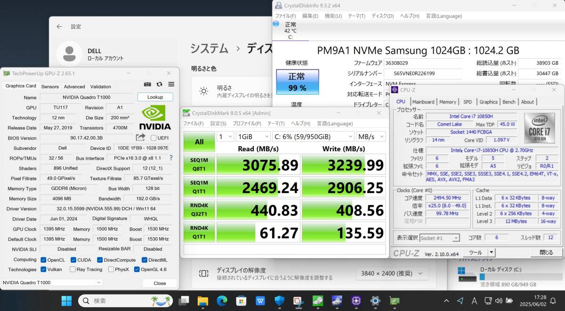565x311 pixels.
Task: Open the NVIDIA Quadro T1000 GPU selector dropdown
Action: tap(52, 282)
